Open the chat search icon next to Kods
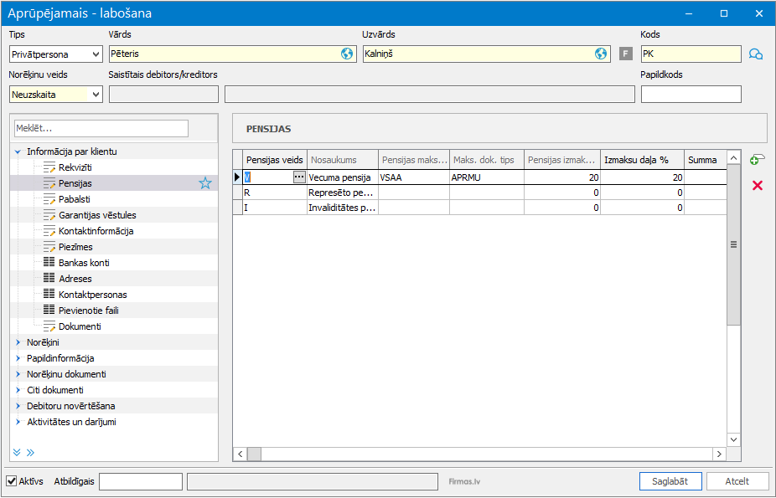The width and height of the screenshot is (776, 498). [755, 54]
